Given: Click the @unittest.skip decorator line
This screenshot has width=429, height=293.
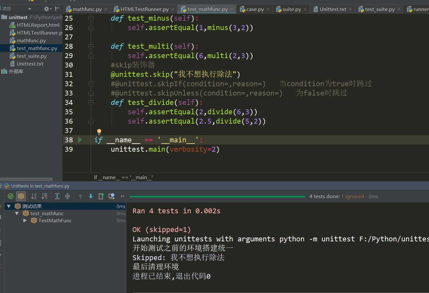Looking at the screenshot, I should [175, 74].
